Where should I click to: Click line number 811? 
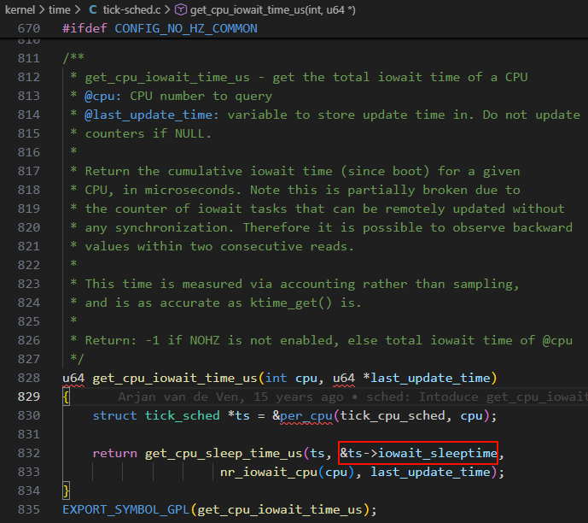click(29, 58)
